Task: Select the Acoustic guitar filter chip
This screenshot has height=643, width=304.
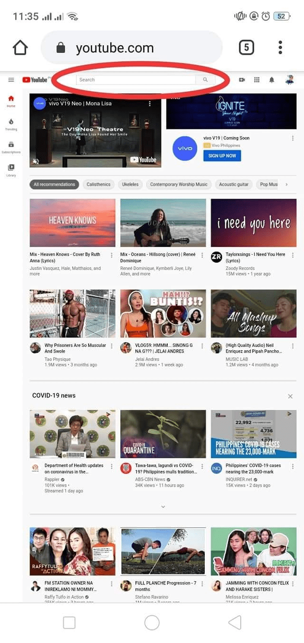Action: 234,184
